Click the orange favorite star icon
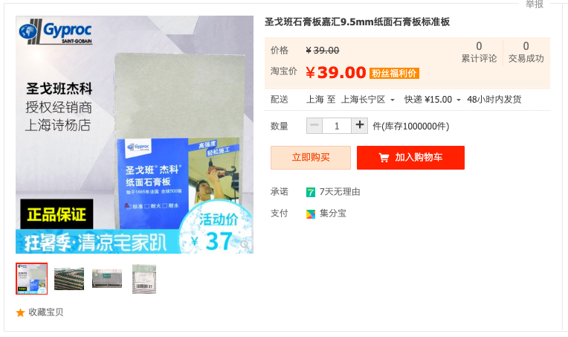The image size is (568, 337). [20, 312]
